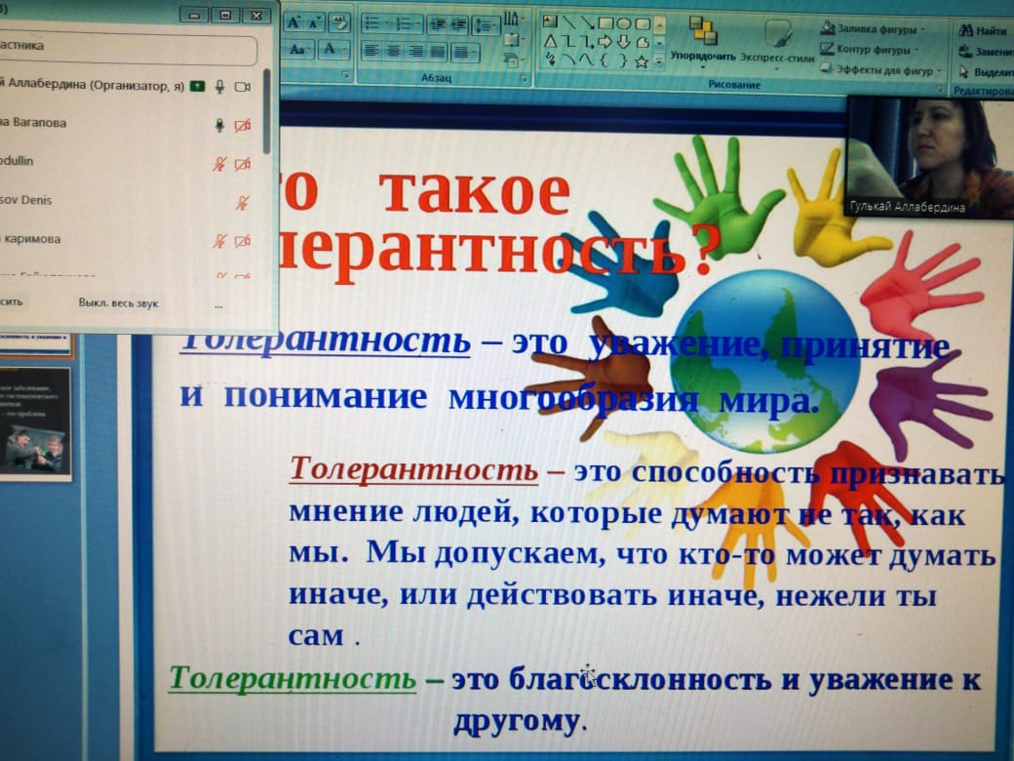Select the rectangle shape in shapes gallery
This screenshot has height=761, width=1014.
point(605,23)
